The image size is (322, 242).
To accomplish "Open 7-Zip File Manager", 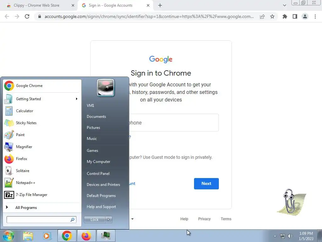I will point(42,195).
